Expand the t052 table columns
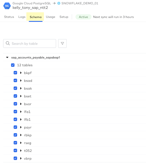 coord(21,151)
